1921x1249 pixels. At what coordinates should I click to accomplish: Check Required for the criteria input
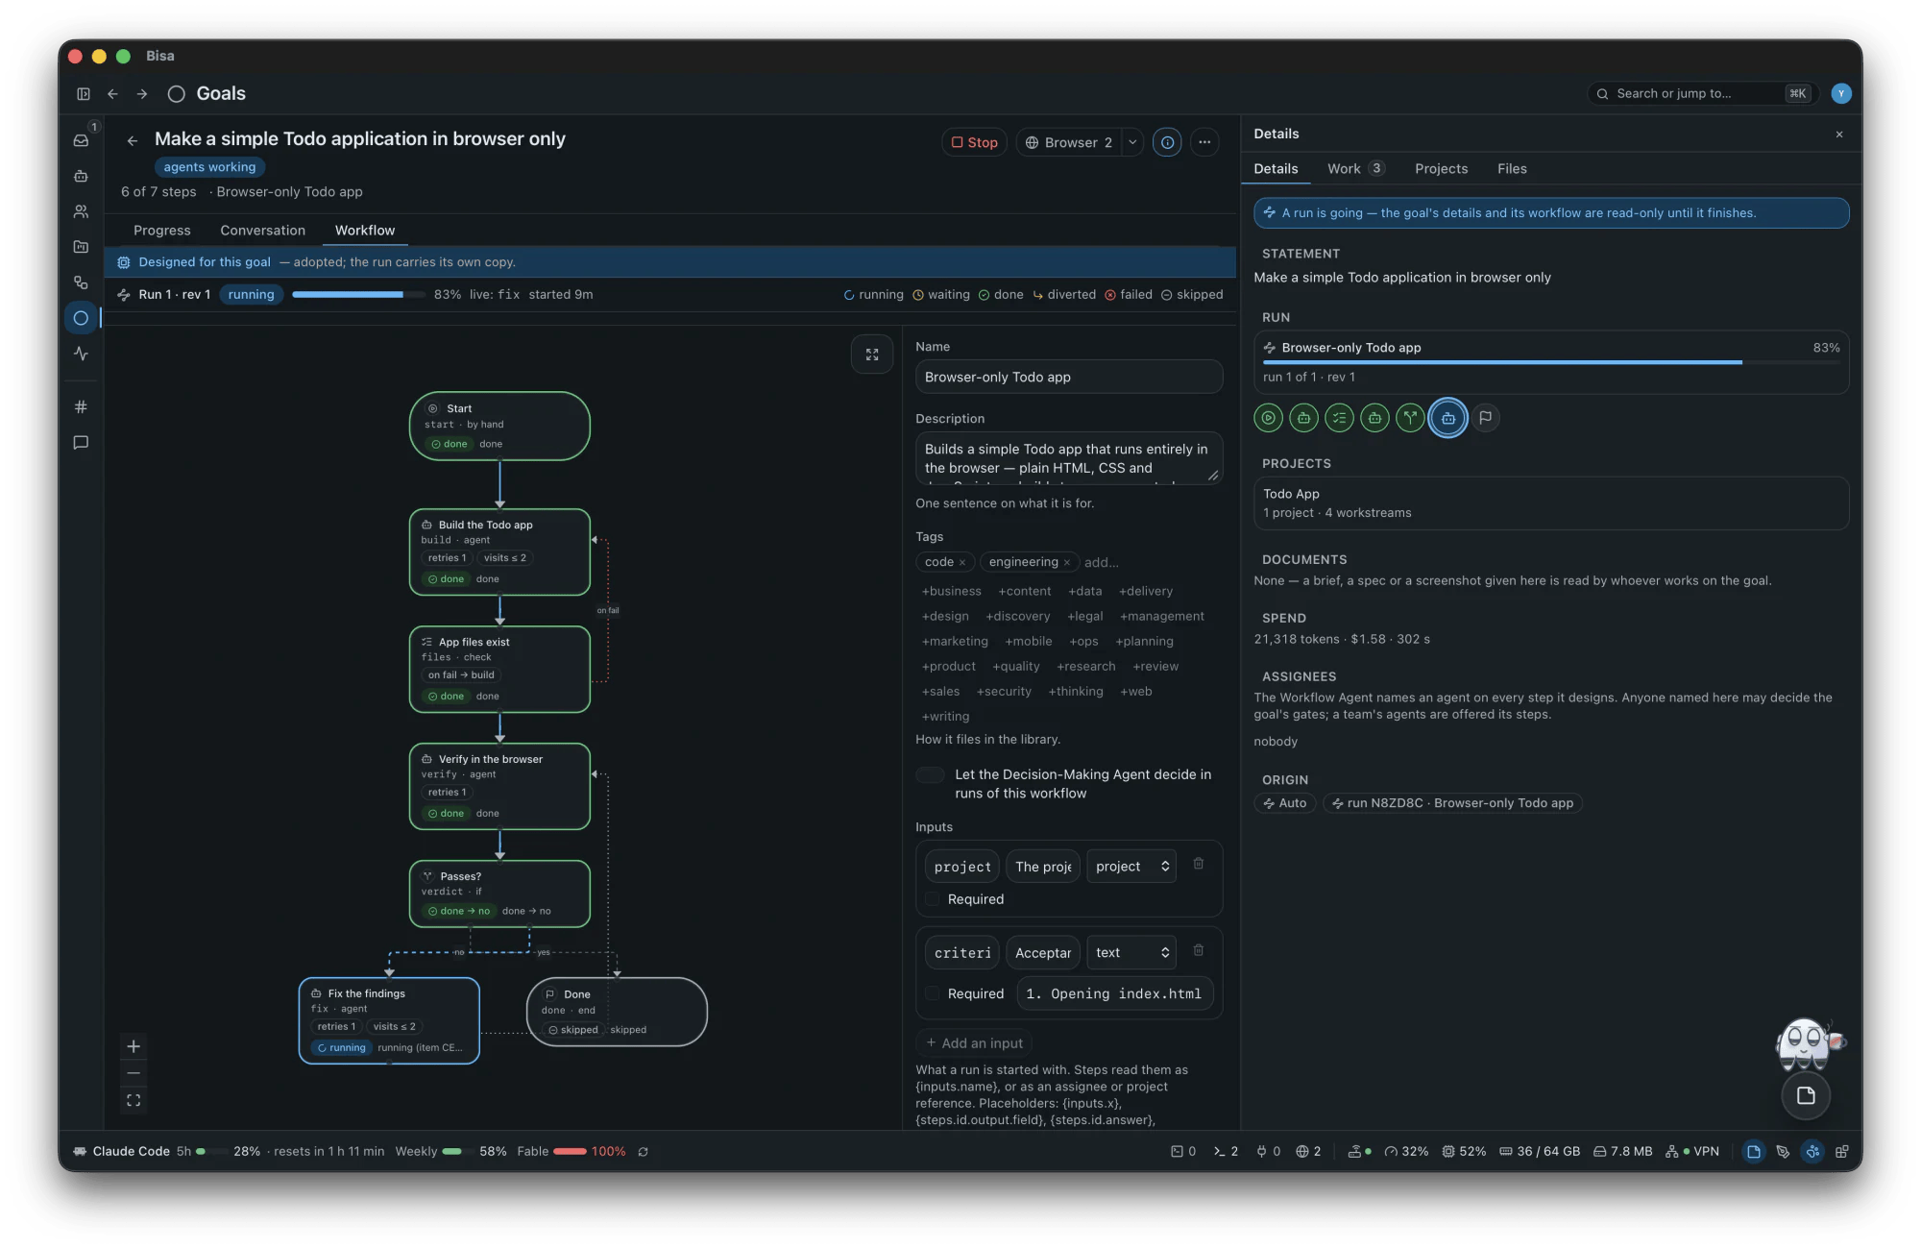pyautogui.click(x=932, y=993)
